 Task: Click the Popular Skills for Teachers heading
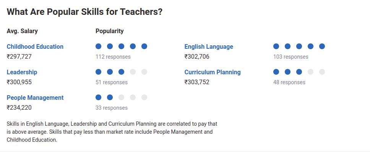click(85, 12)
